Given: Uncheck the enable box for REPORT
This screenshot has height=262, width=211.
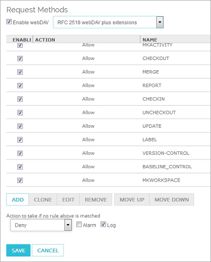Looking at the screenshot, I should 20,86.
